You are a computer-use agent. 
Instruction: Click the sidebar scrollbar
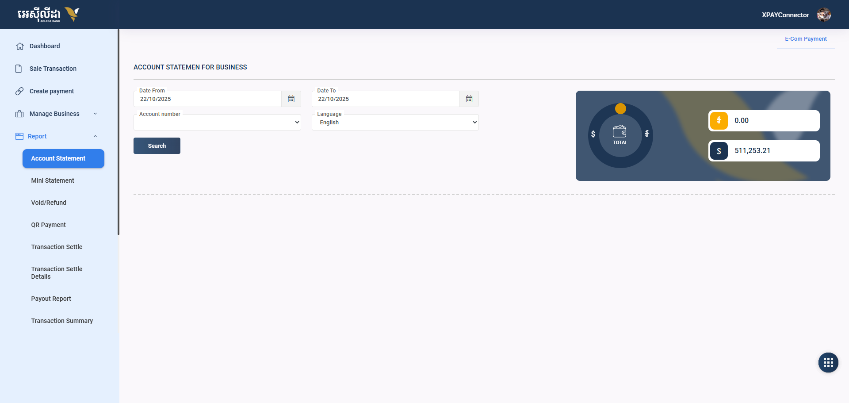click(119, 132)
